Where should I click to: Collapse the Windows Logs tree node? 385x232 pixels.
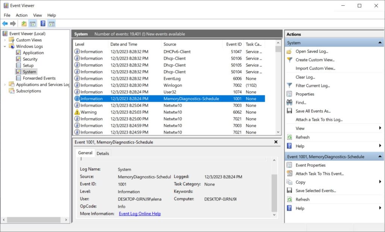pos(5,46)
